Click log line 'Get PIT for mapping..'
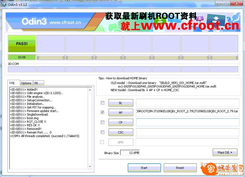The image size is (245, 177). 33,107
